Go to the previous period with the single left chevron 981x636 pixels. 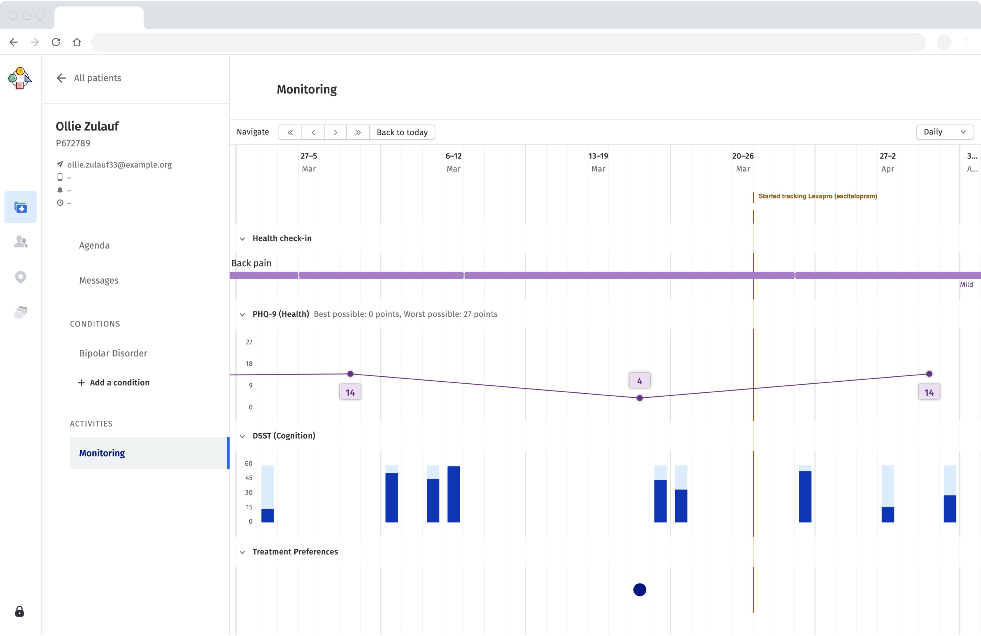(313, 132)
